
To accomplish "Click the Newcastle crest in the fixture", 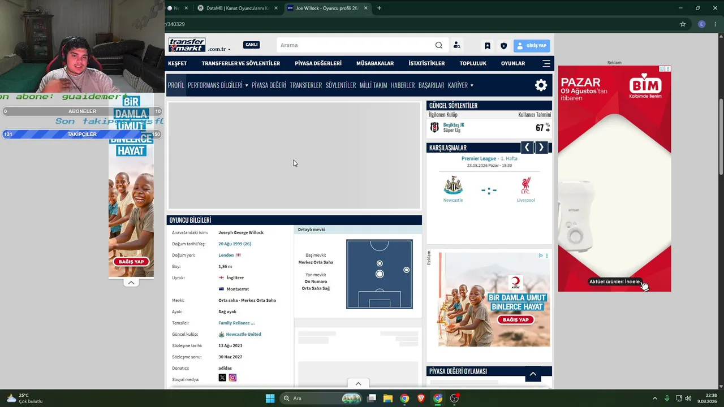I will click(x=453, y=185).
